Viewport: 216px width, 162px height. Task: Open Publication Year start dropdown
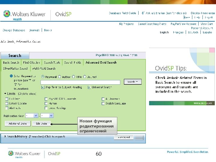tap(32, 116)
